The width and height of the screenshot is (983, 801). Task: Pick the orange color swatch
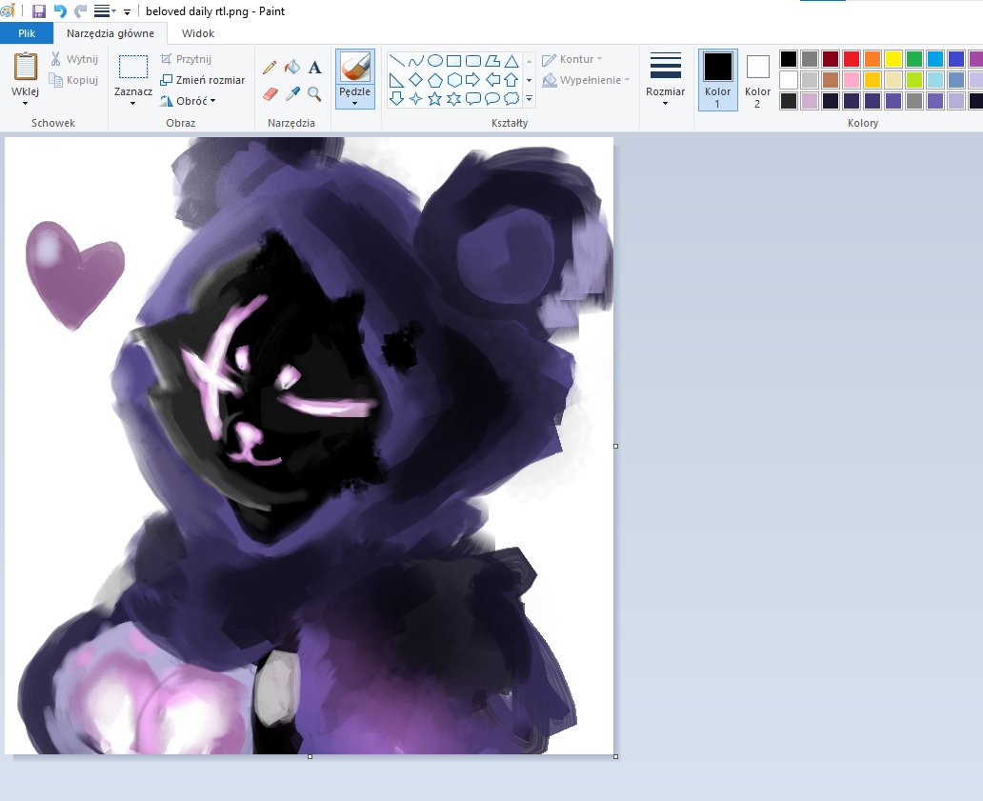[873, 59]
